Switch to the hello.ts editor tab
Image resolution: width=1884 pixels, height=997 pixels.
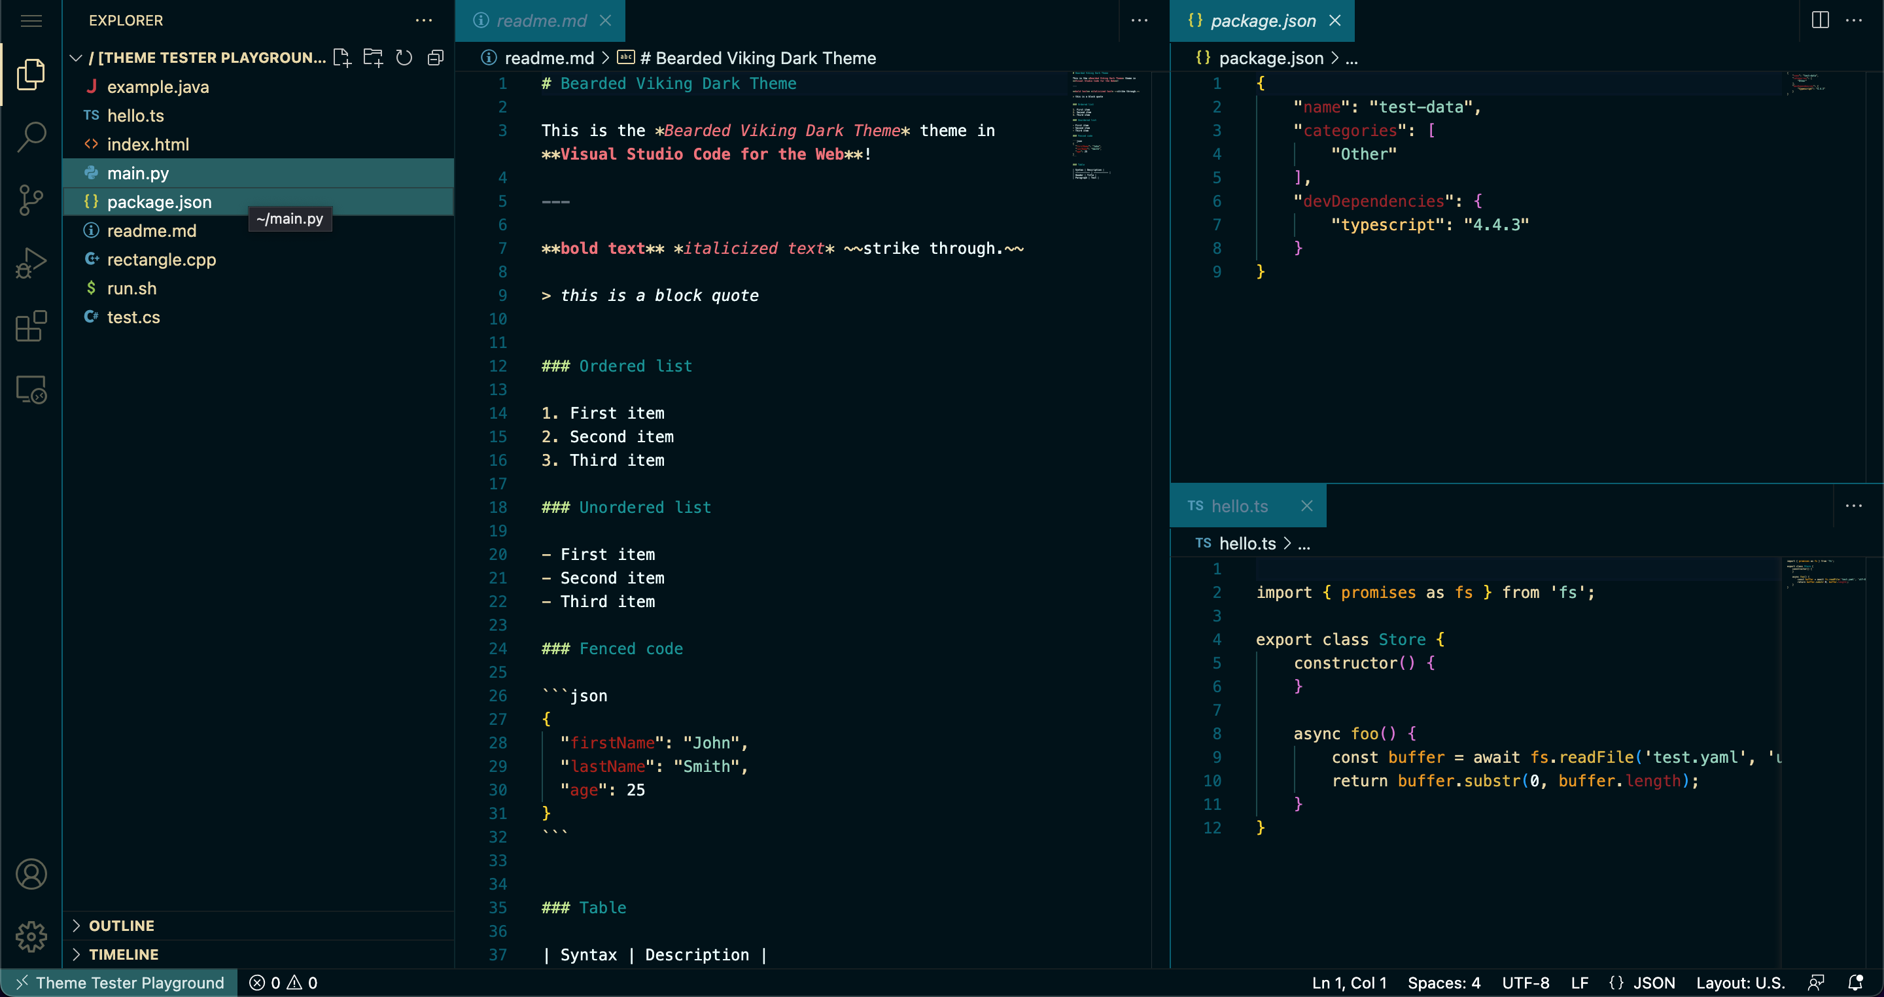point(1239,506)
